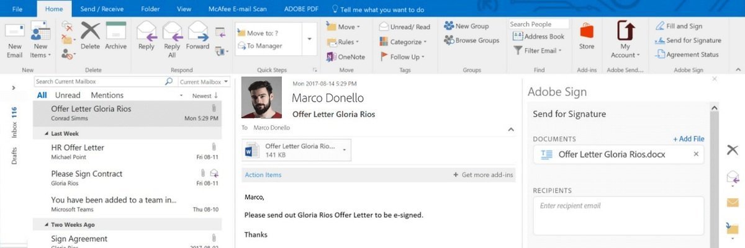Select the To Manager quick step

[x=260, y=46]
